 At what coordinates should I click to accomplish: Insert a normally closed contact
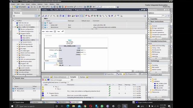point(47,31)
